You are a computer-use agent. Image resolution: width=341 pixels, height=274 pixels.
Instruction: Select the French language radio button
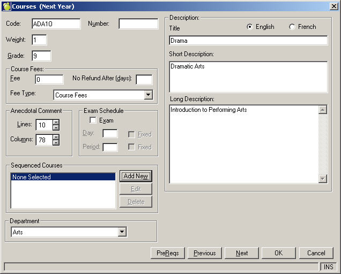pos(292,27)
